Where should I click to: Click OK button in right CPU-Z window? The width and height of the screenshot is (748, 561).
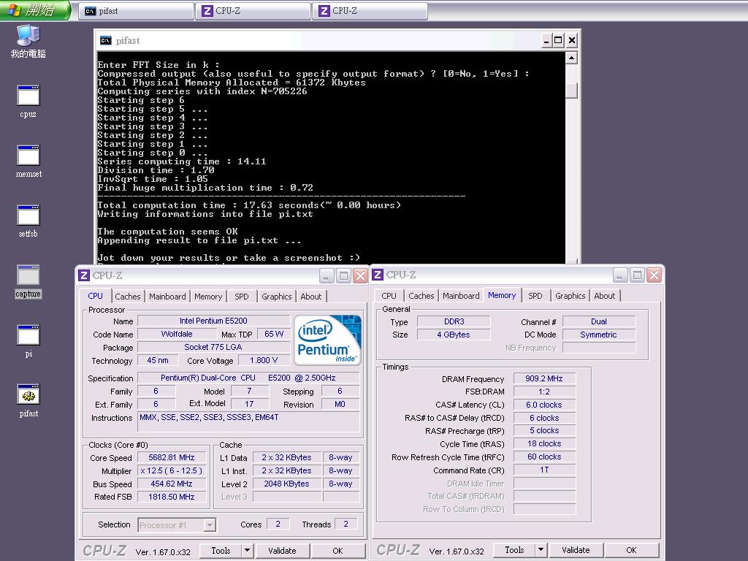coord(632,550)
